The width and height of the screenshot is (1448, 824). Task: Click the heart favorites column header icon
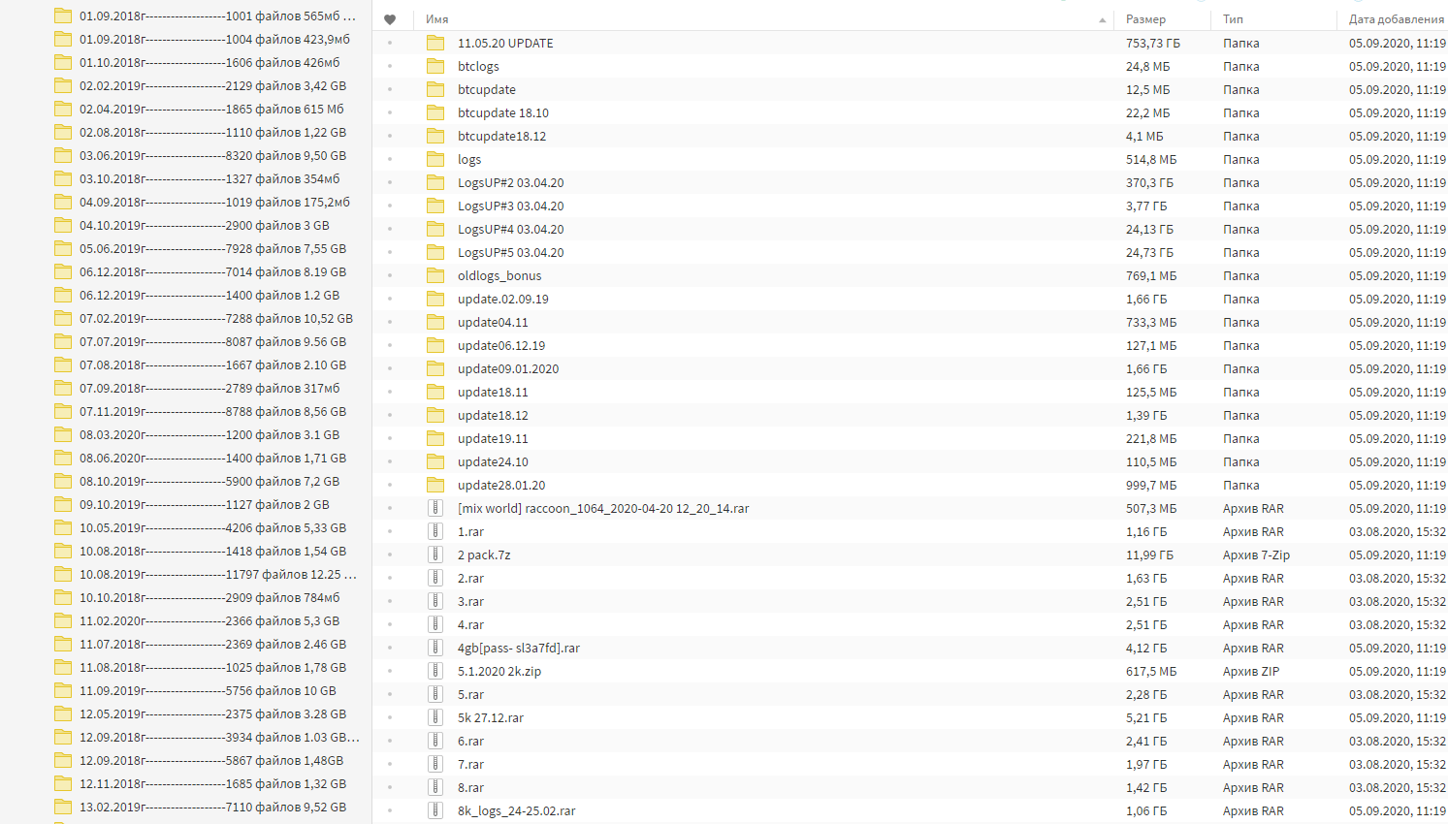[x=390, y=19]
